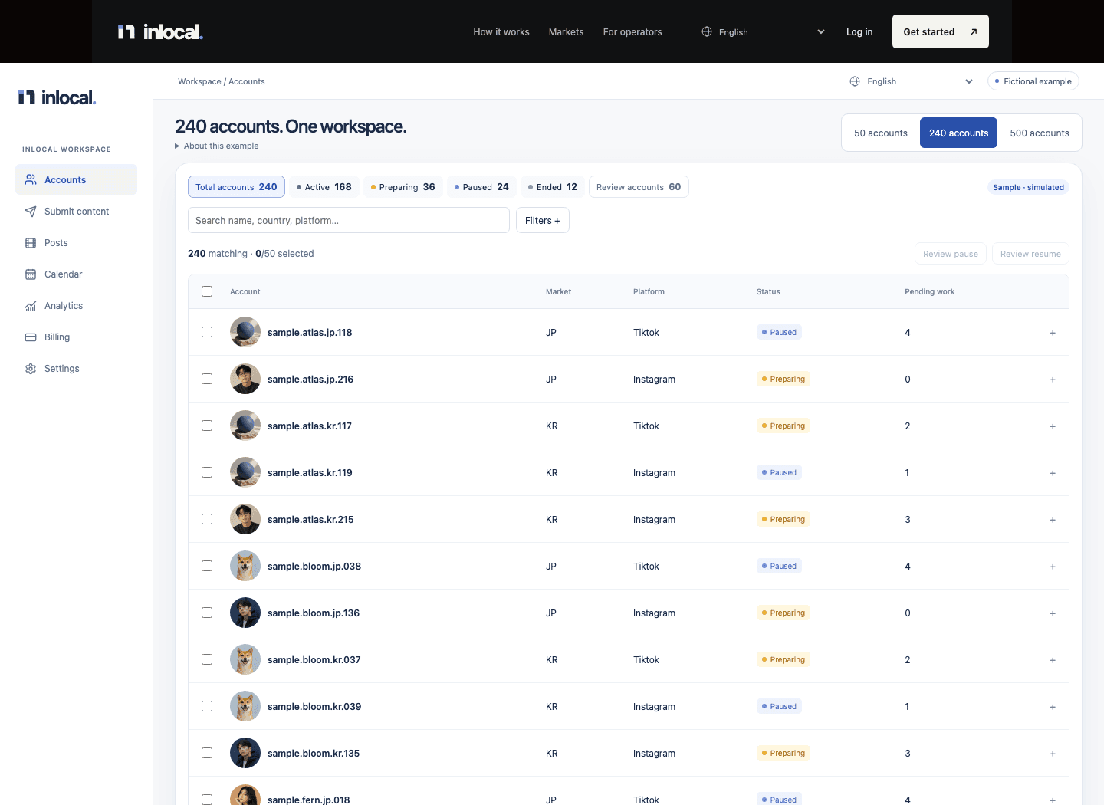
Task: Filter by Active 168 accounts
Action: click(324, 187)
